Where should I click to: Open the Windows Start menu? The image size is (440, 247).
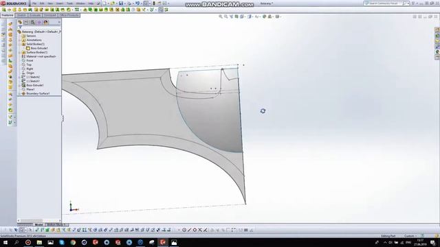pos(5,242)
